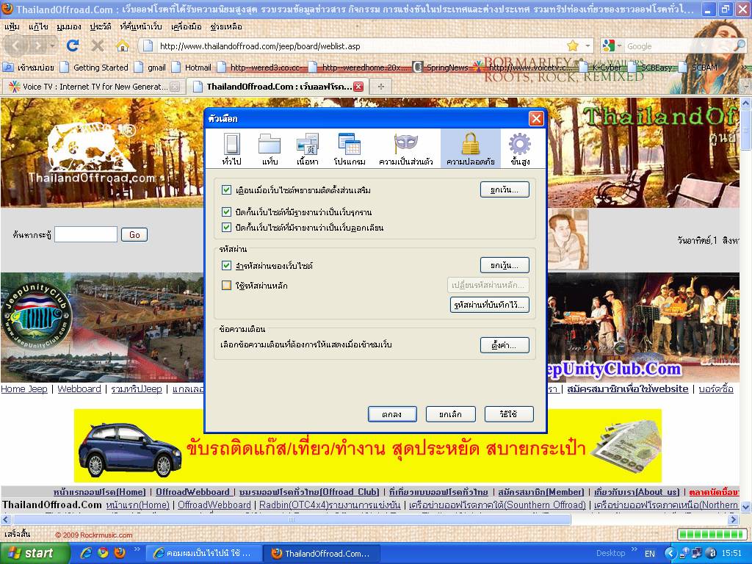Screen dimensions: 752x564
Task: Open the Applications (โปรแกรม) options panel
Action: (350, 149)
